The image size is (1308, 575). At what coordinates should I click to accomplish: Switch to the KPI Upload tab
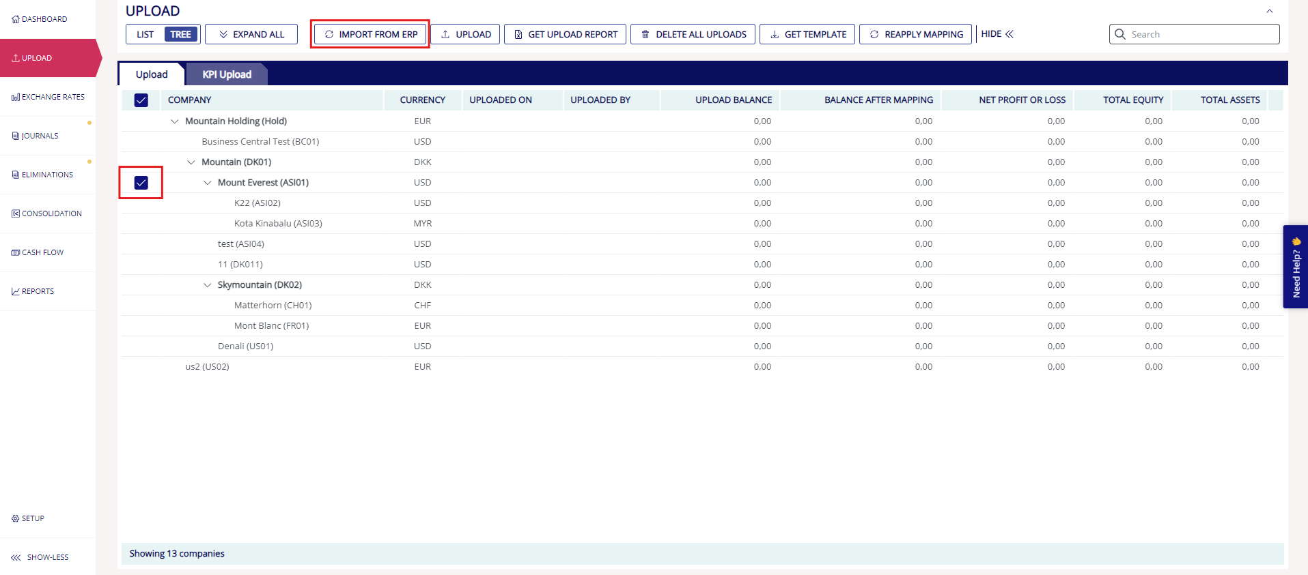pyautogui.click(x=227, y=74)
